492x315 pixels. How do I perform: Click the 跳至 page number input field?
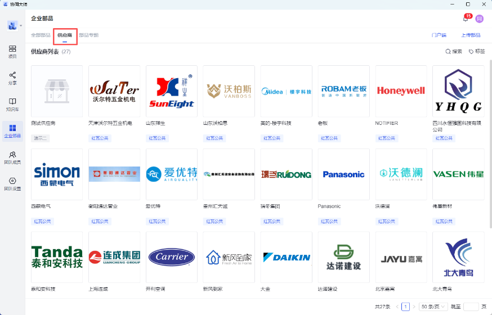click(x=471, y=307)
